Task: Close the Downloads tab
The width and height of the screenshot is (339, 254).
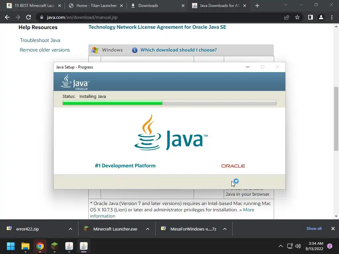Action: tap(183, 6)
